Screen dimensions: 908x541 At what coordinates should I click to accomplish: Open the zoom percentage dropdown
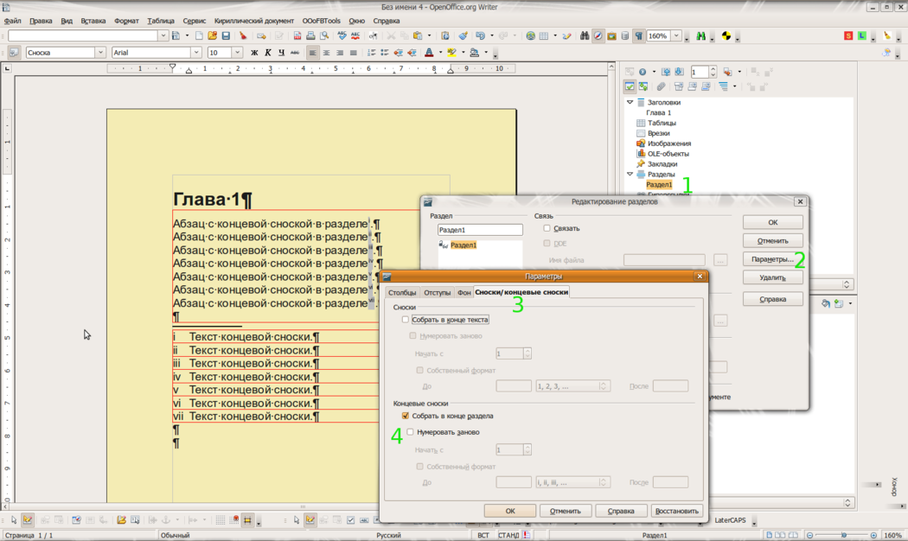[x=675, y=36]
